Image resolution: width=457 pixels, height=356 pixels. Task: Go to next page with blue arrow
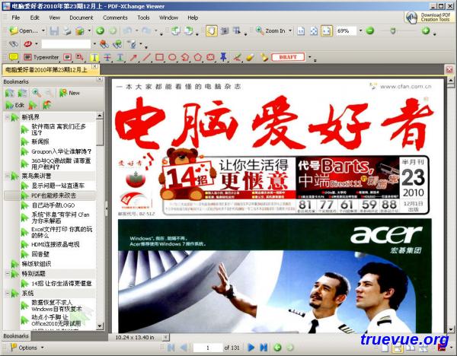pos(251,348)
